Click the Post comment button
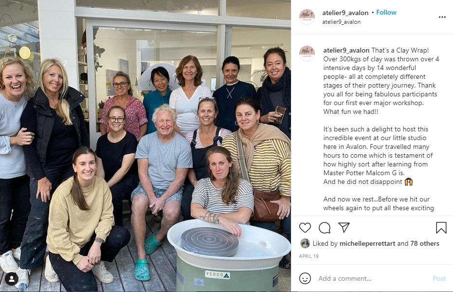The width and height of the screenshot is (453, 292). click(x=439, y=278)
